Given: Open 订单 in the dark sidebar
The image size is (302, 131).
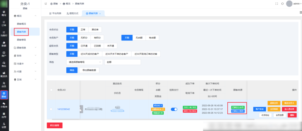Looking at the screenshot, I should 4,23.
